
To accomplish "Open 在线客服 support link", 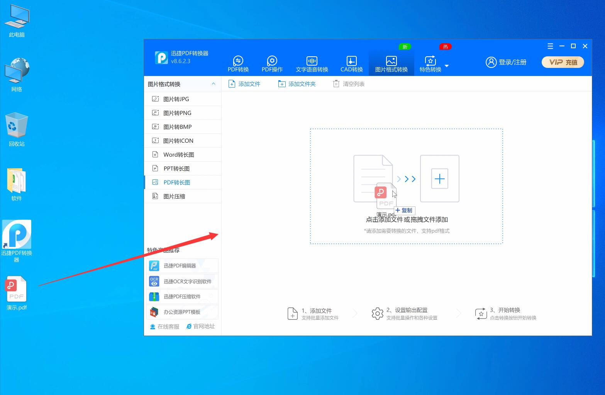I will pos(164,326).
